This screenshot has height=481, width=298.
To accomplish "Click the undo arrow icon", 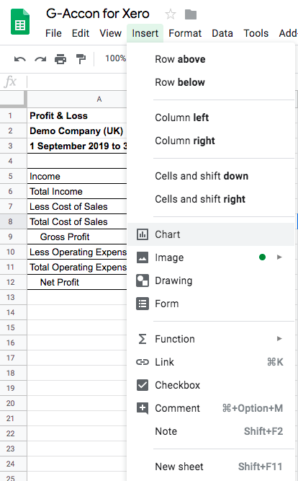I will pyautogui.click(x=20, y=59).
